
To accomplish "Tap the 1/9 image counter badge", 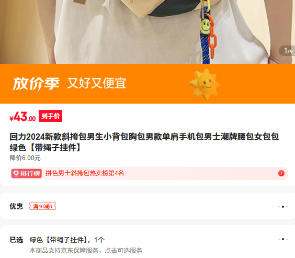I will (288, 51).
